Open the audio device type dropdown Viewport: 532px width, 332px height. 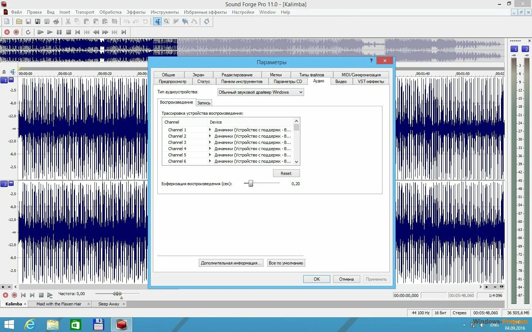pyautogui.click(x=261, y=92)
